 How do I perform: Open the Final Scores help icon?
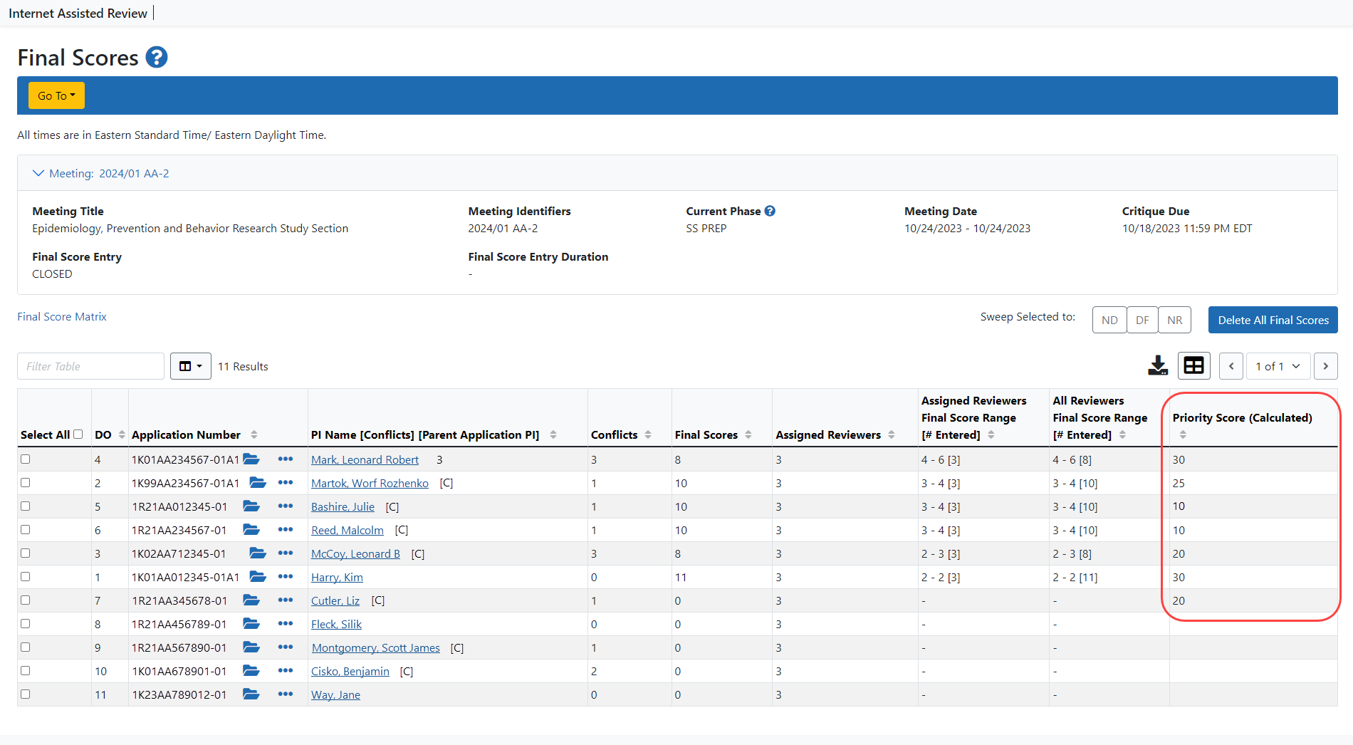click(x=157, y=57)
